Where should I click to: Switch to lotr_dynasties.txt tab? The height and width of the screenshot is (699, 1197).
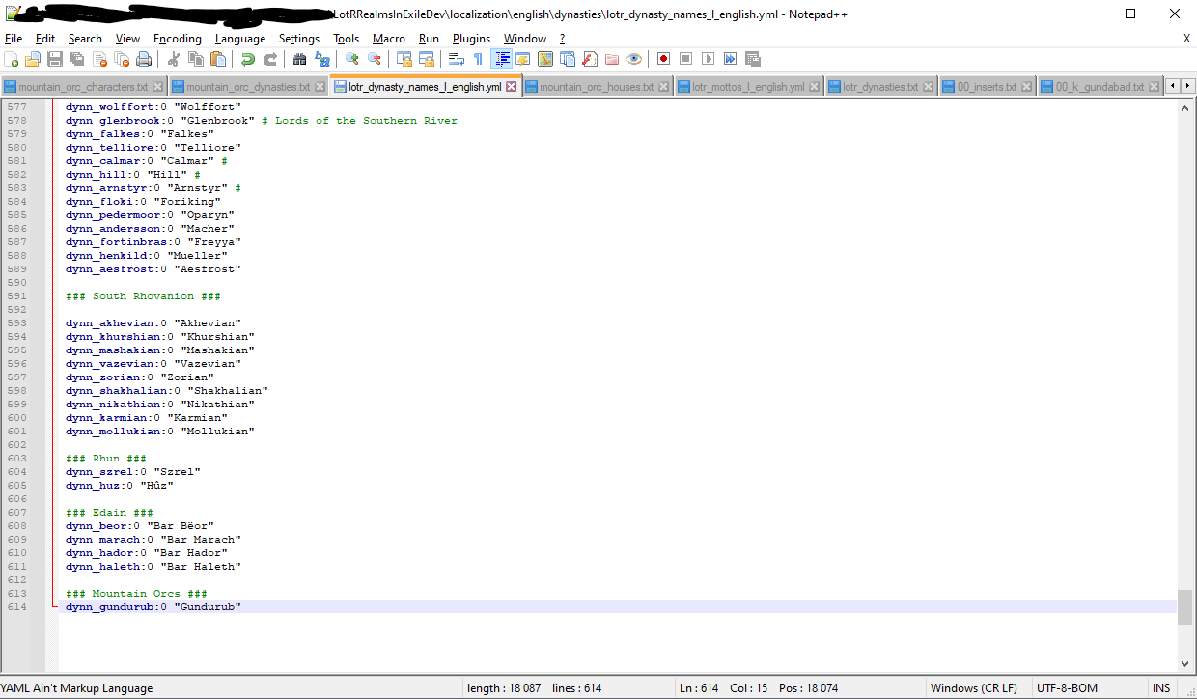pos(880,87)
